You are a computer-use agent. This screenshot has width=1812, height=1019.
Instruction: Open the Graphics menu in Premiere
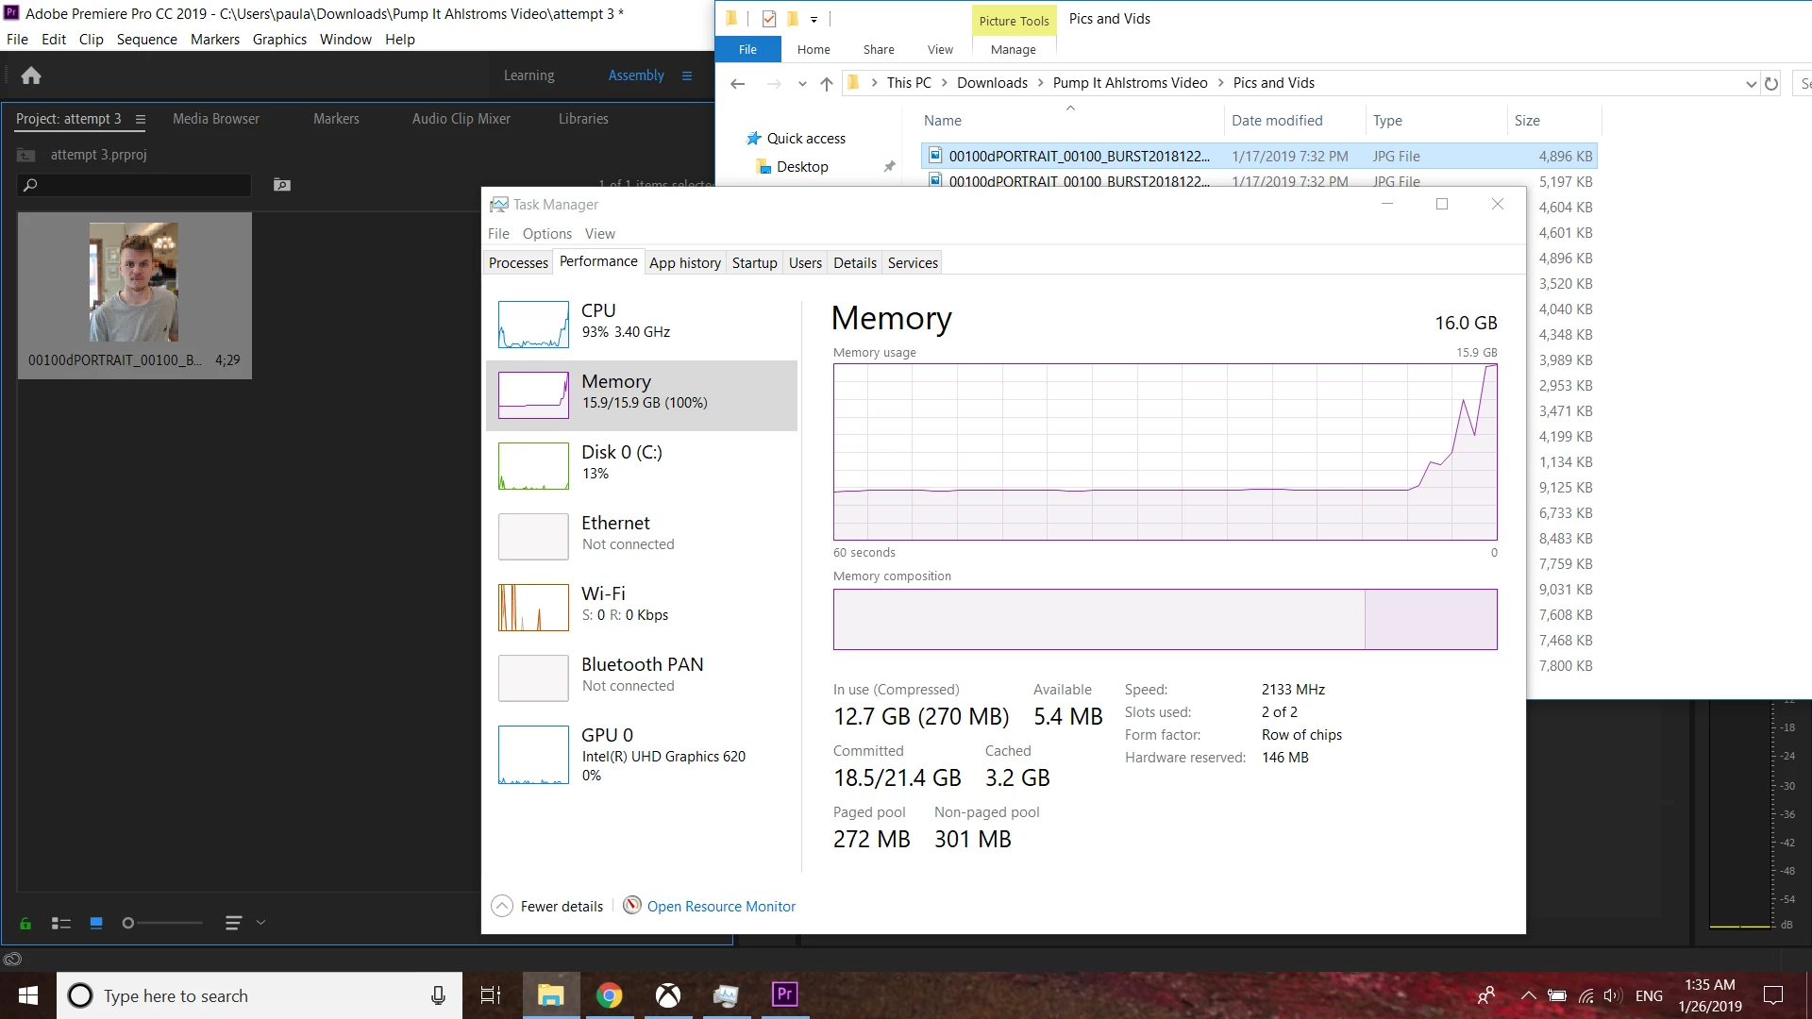[279, 39]
